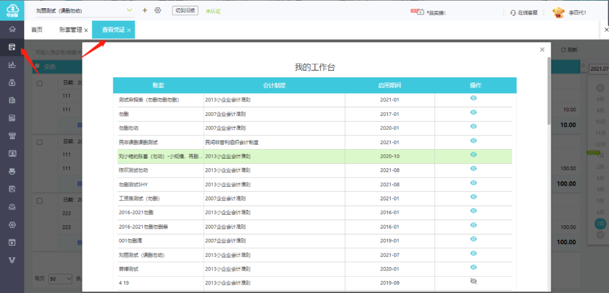Open the inbox tray sidebar icon
This screenshot has width=609, height=293.
click(12, 207)
